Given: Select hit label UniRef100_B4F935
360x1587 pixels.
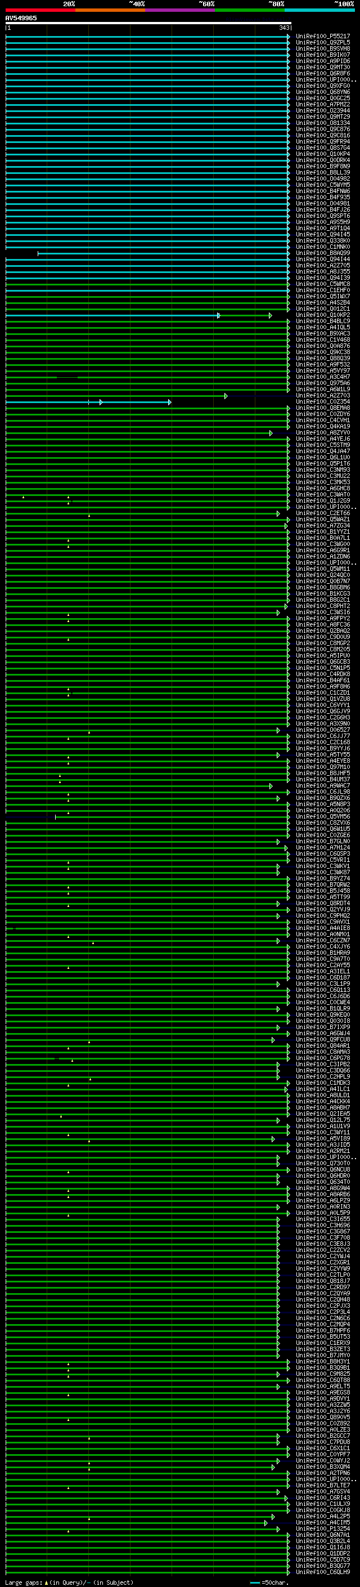Looking at the screenshot, I should pyautogui.click(x=323, y=197).
